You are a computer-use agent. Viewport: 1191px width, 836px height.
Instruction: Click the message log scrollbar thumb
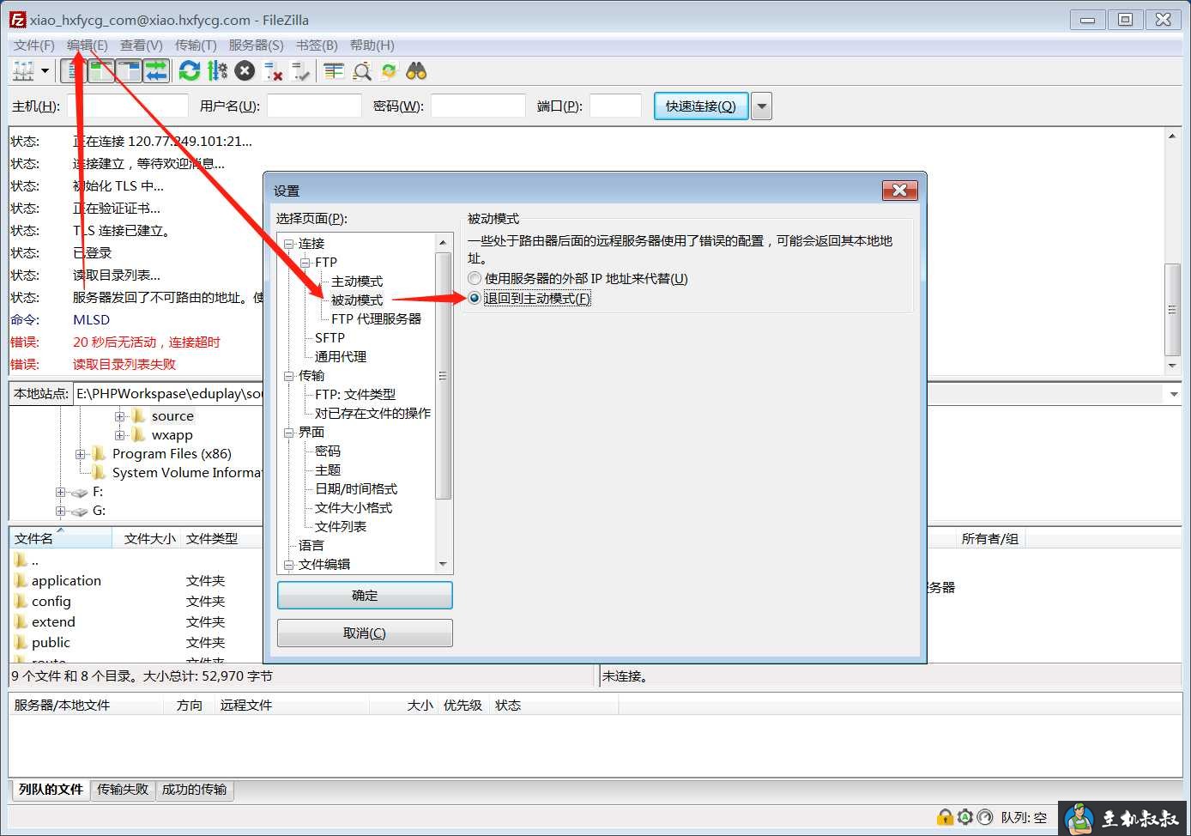tap(1172, 309)
